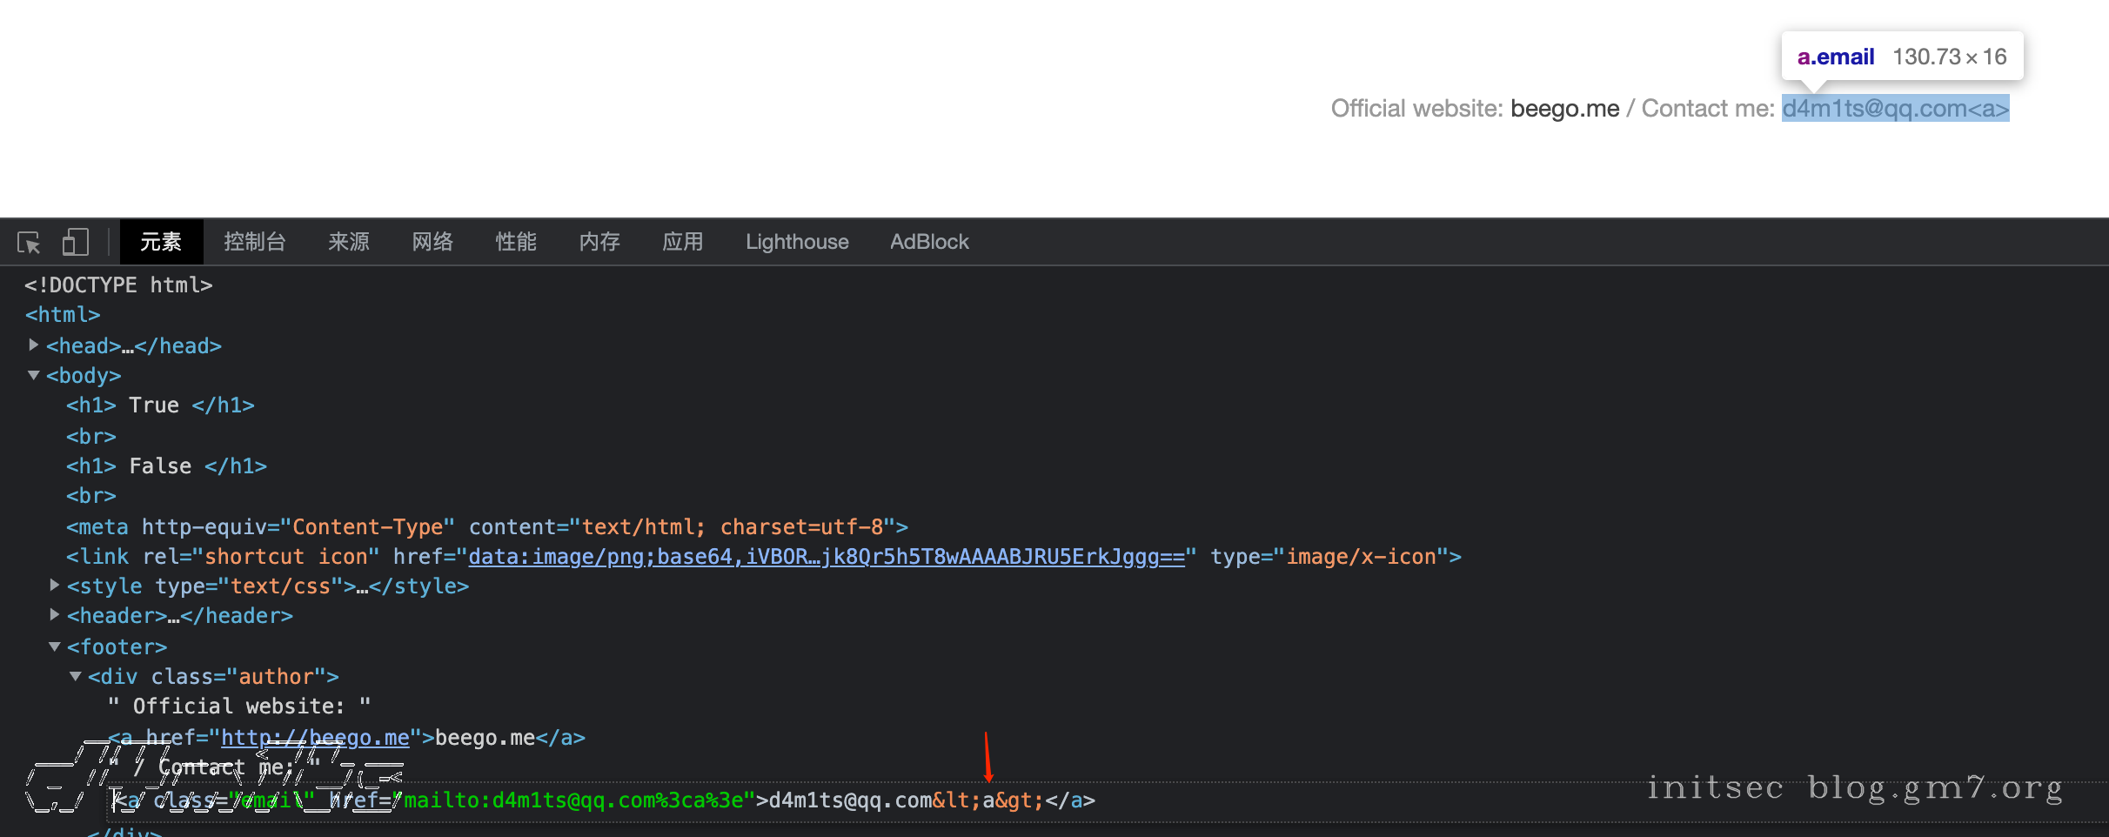Open the 性能 panel tab
Viewport: 2109px width, 837px height.
pyautogui.click(x=516, y=242)
